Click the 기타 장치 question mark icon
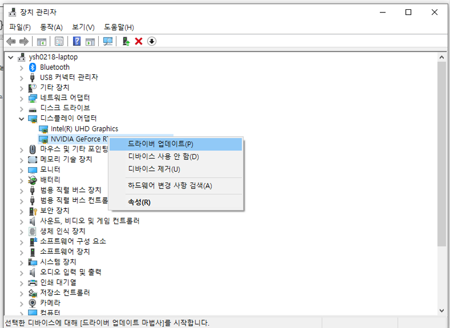The width and height of the screenshot is (450, 328). (32, 88)
